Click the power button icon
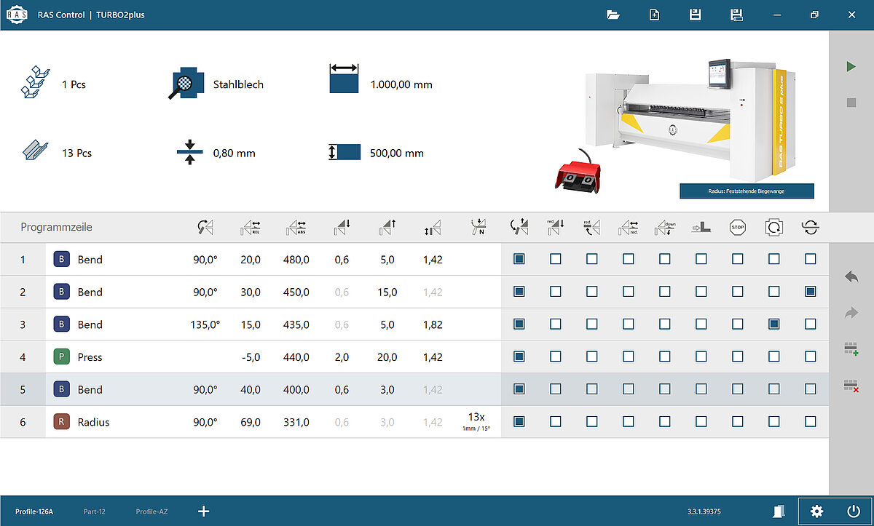The height and width of the screenshot is (526, 874). (x=853, y=511)
